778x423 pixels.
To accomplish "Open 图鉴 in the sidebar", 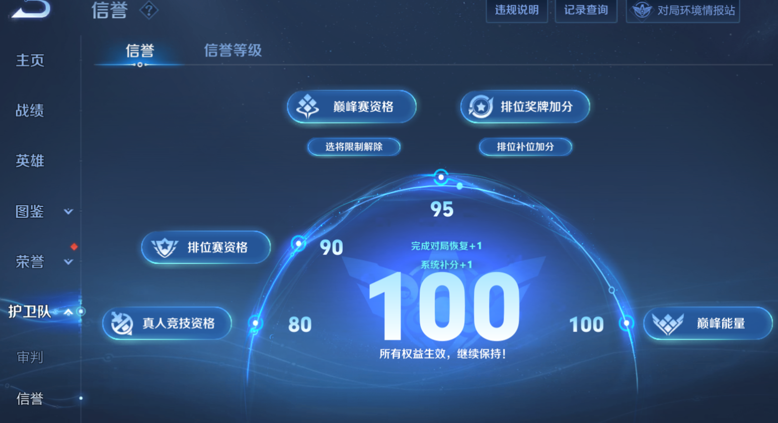I will [30, 211].
